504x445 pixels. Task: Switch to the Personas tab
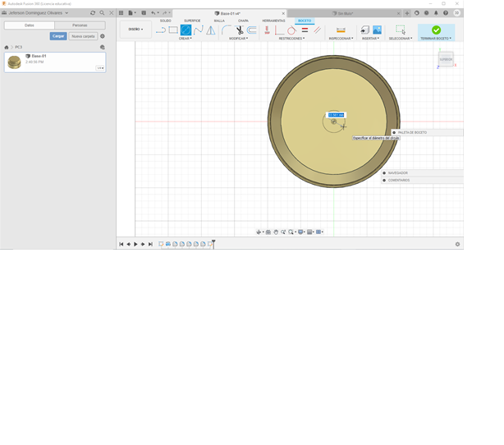point(80,25)
